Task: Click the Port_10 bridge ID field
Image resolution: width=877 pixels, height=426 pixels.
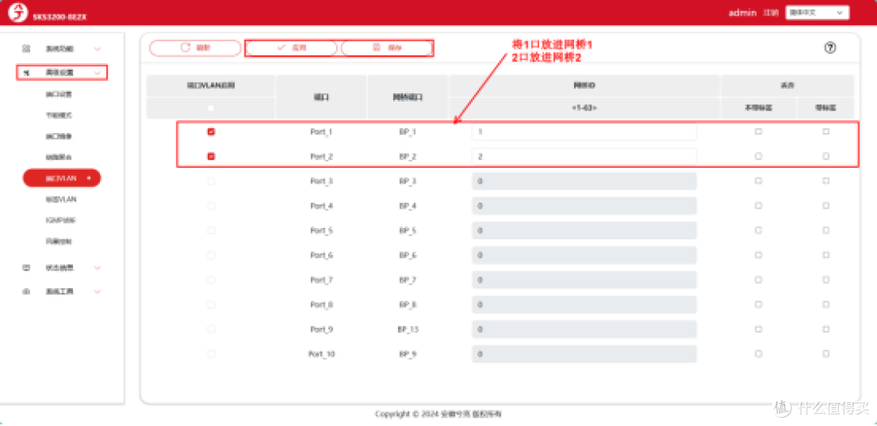Action: click(x=585, y=354)
